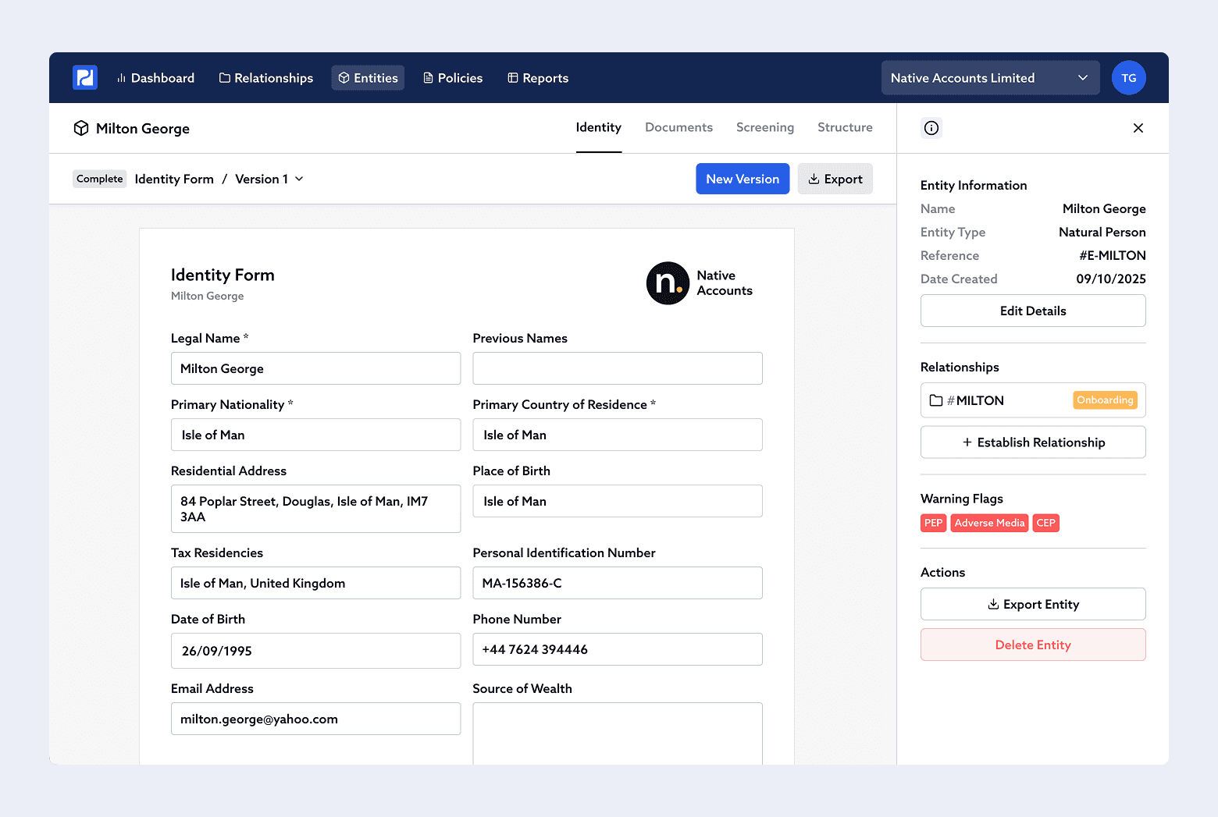Click Establish Relationship in the sidebar
Viewport: 1218px width, 817px height.
pyautogui.click(x=1032, y=442)
